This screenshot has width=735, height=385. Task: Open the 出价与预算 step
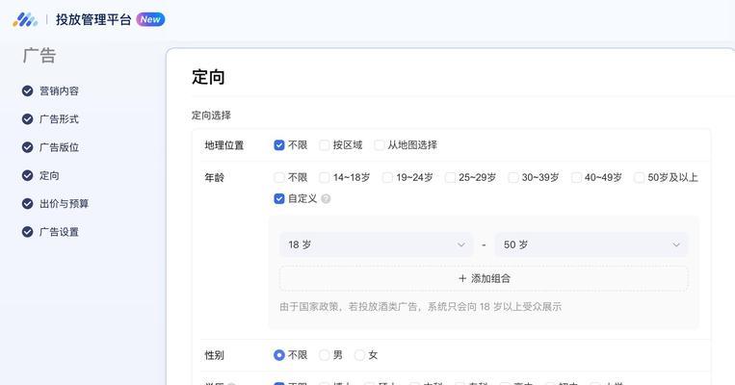pyautogui.click(x=65, y=203)
